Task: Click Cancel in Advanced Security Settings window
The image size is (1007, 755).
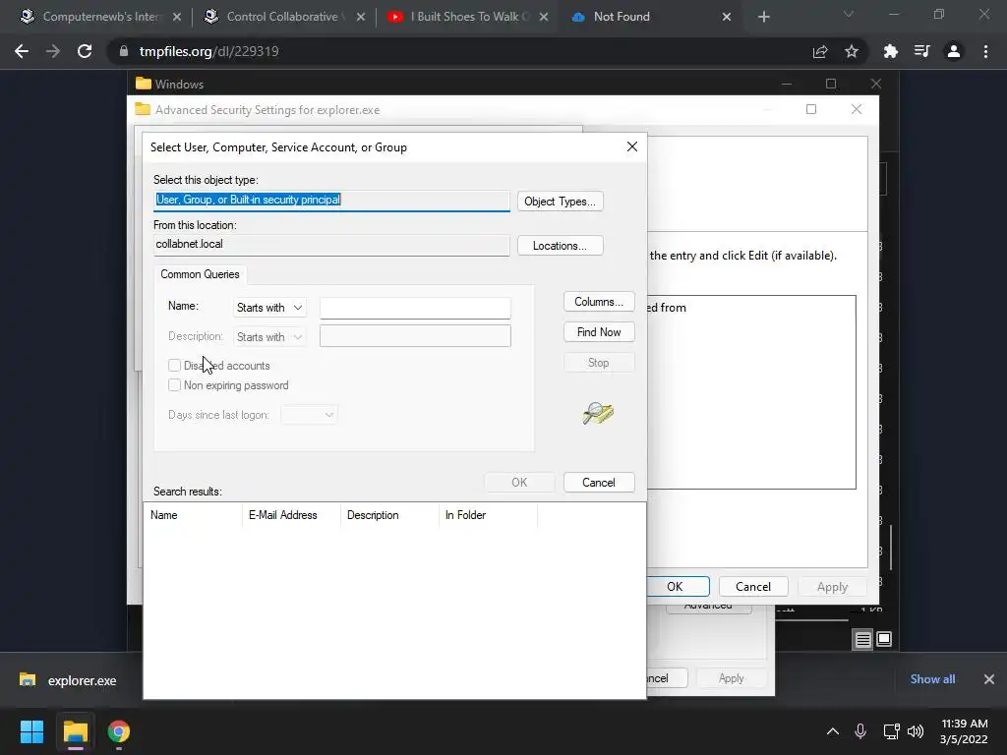Action: pyautogui.click(x=752, y=587)
